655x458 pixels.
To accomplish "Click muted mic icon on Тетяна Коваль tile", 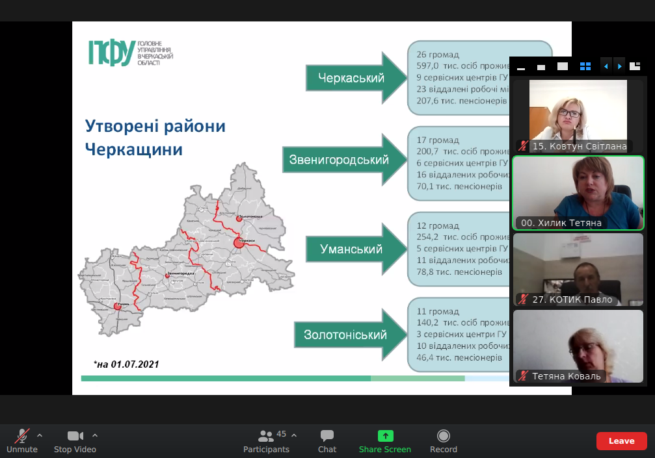I will (523, 376).
